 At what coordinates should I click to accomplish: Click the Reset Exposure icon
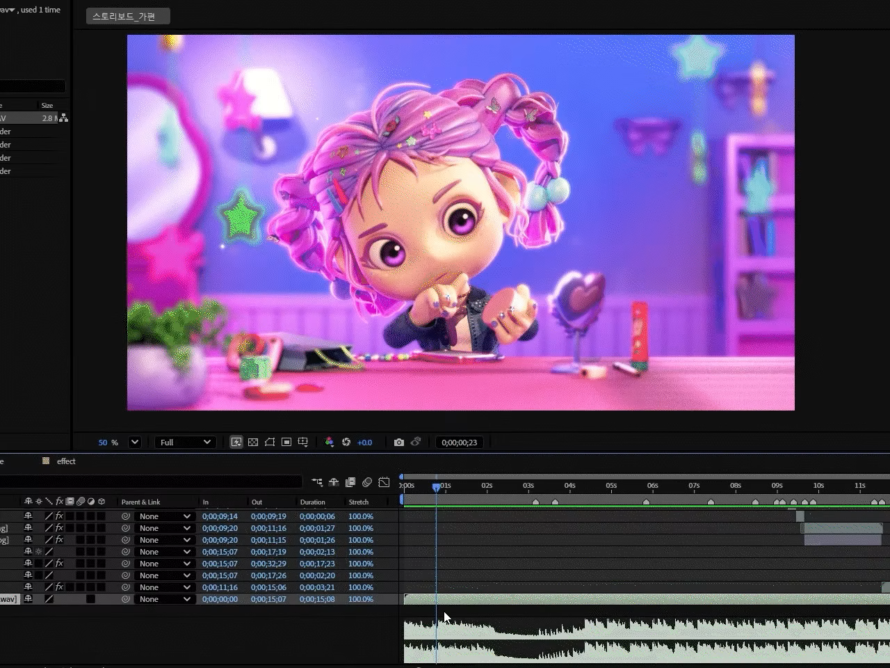346,443
